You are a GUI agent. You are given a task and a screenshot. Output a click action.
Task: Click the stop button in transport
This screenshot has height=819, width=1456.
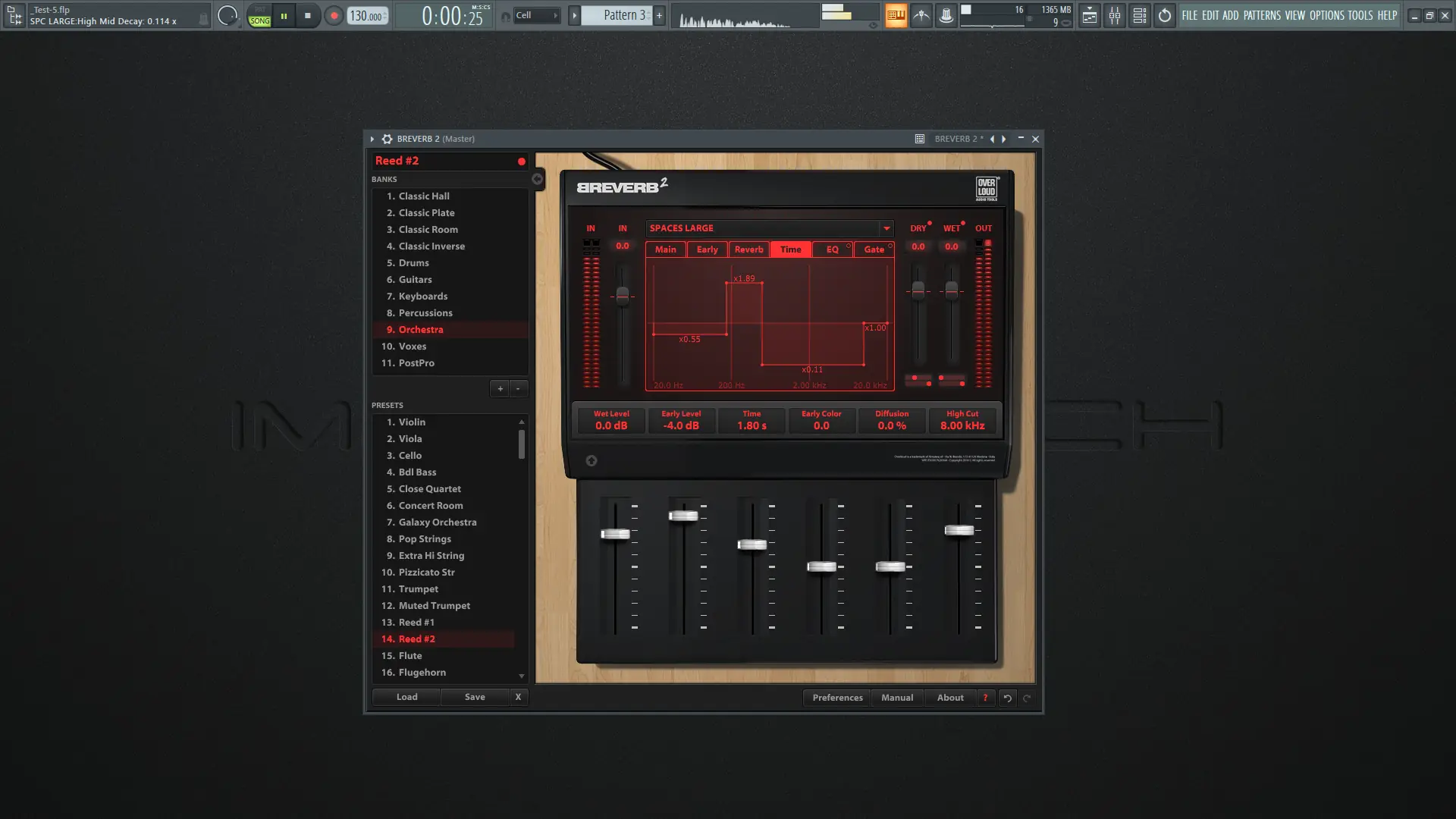[307, 15]
